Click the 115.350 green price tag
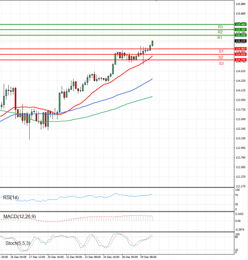Image resolution: width=248 pixels, height=260 pixels. click(241, 30)
